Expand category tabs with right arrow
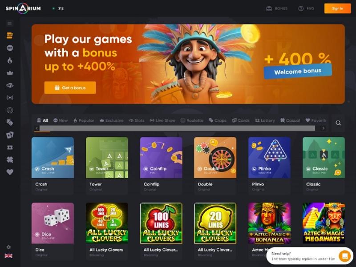This screenshot has height=267, width=356. (324, 128)
